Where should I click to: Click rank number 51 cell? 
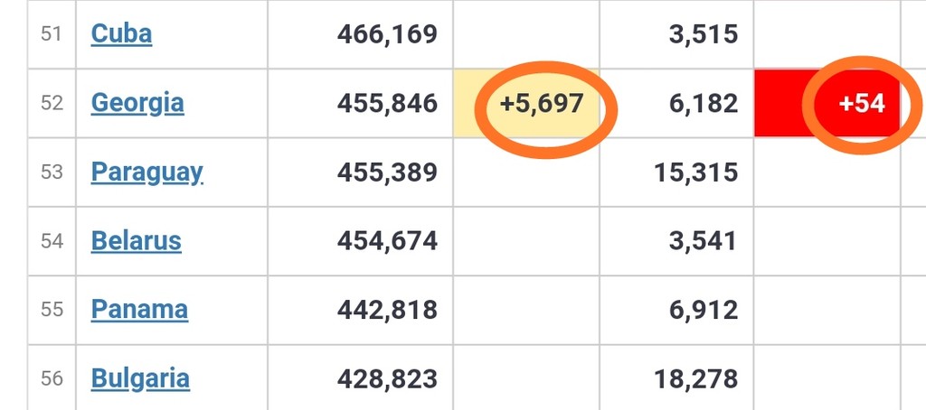pos(52,33)
